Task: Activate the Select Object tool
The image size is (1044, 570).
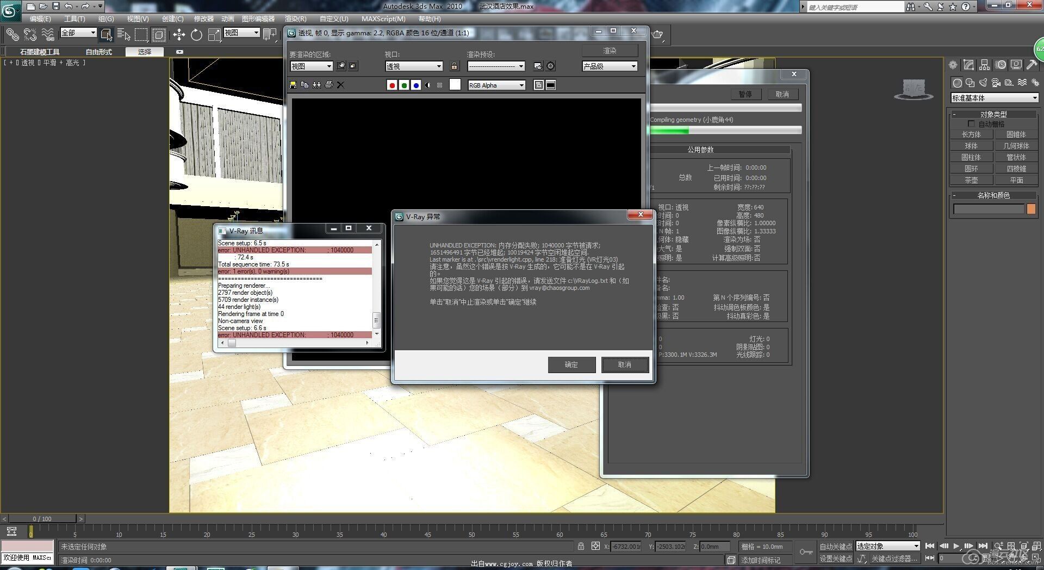Action: (x=107, y=35)
